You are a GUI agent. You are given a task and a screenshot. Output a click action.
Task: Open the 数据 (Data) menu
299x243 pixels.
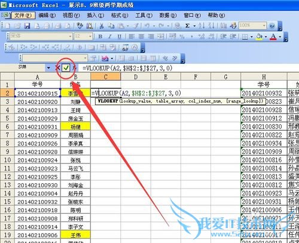point(168,16)
